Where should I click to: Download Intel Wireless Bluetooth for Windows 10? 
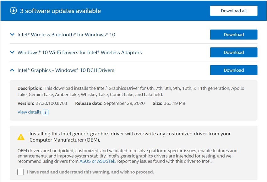tap(233, 35)
